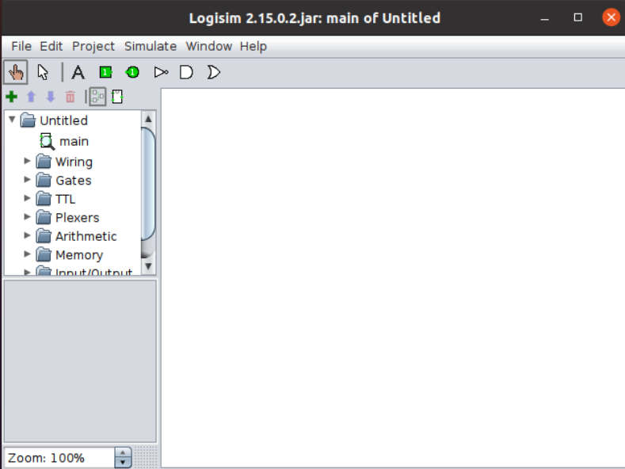Click the explorer scrollbar up arrow
The image size is (625, 469).
click(x=148, y=119)
